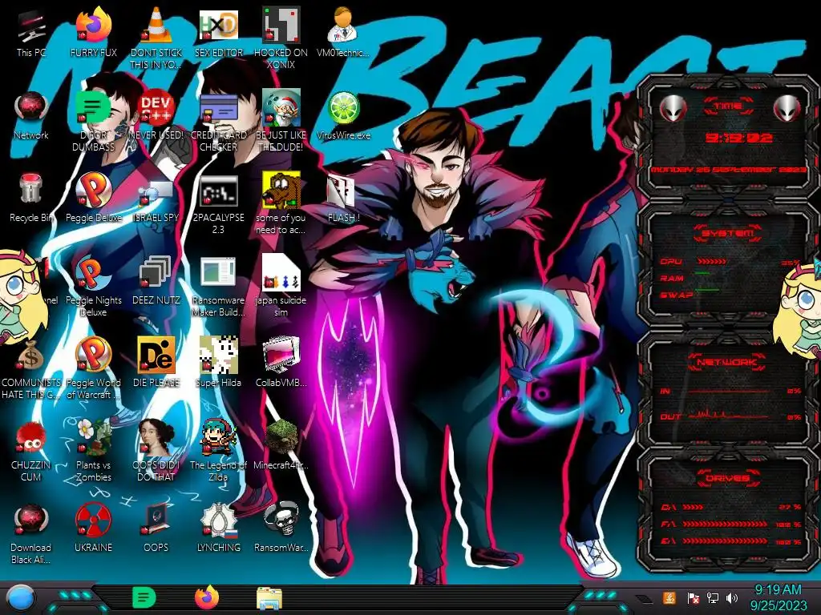Open the CREDIT CARD CHECKER icon
The height and width of the screenshot is (615, 821).
(219, 120)
